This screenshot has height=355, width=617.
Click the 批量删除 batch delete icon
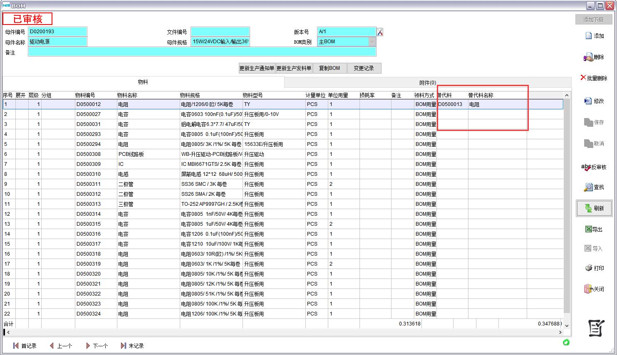pyautogui.click(x=583, y=78)
